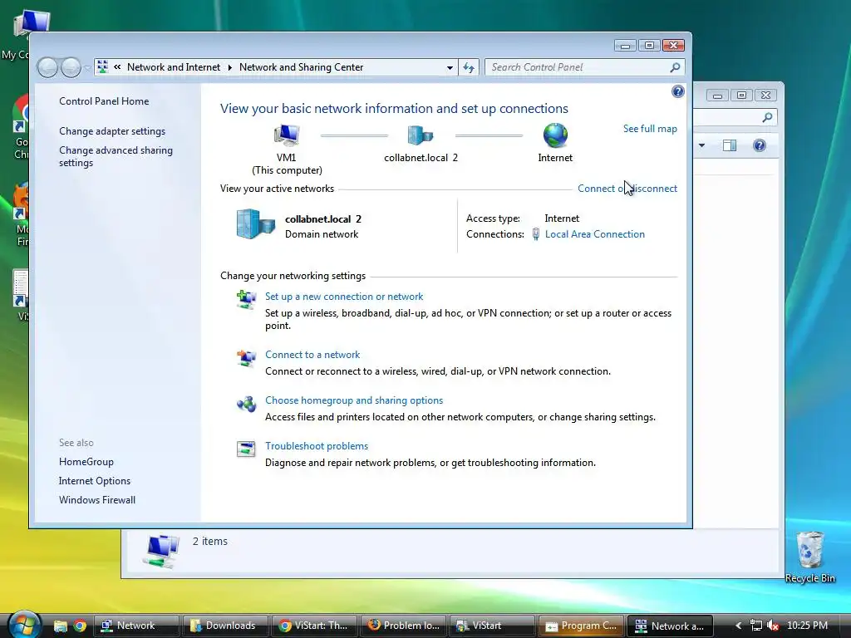Open Windows Firewall under See also
Image resolution: width=851 pixels, height=638 pixels.
coord(96,499)
